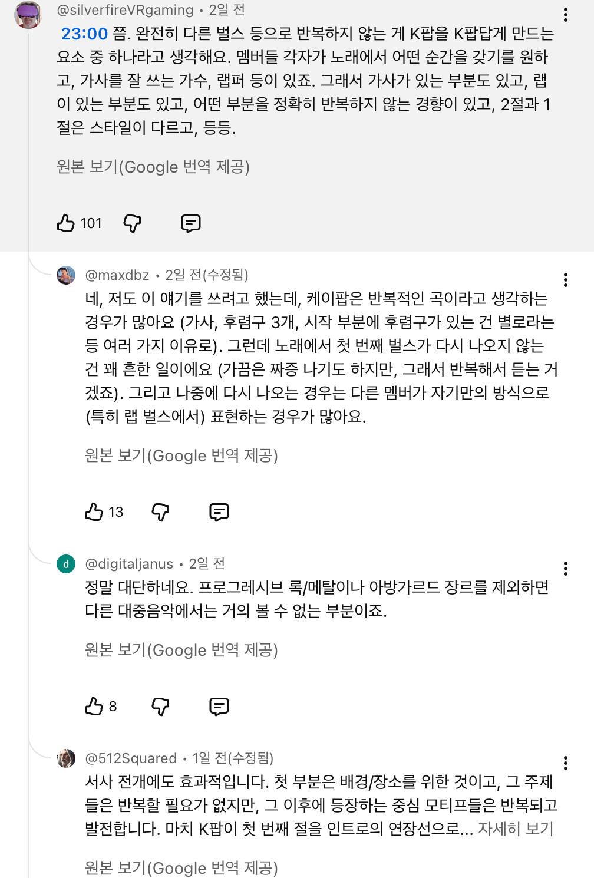
Task: Reply to the @digitaljanus comment
Action: (219, 707)
